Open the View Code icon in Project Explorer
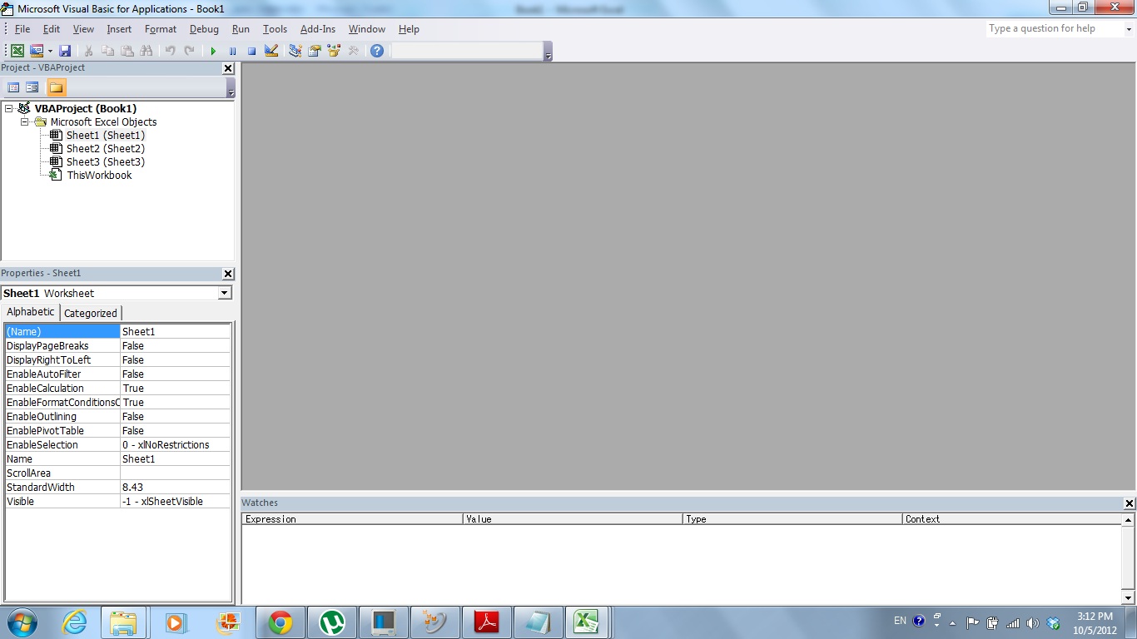 (13, 87)
